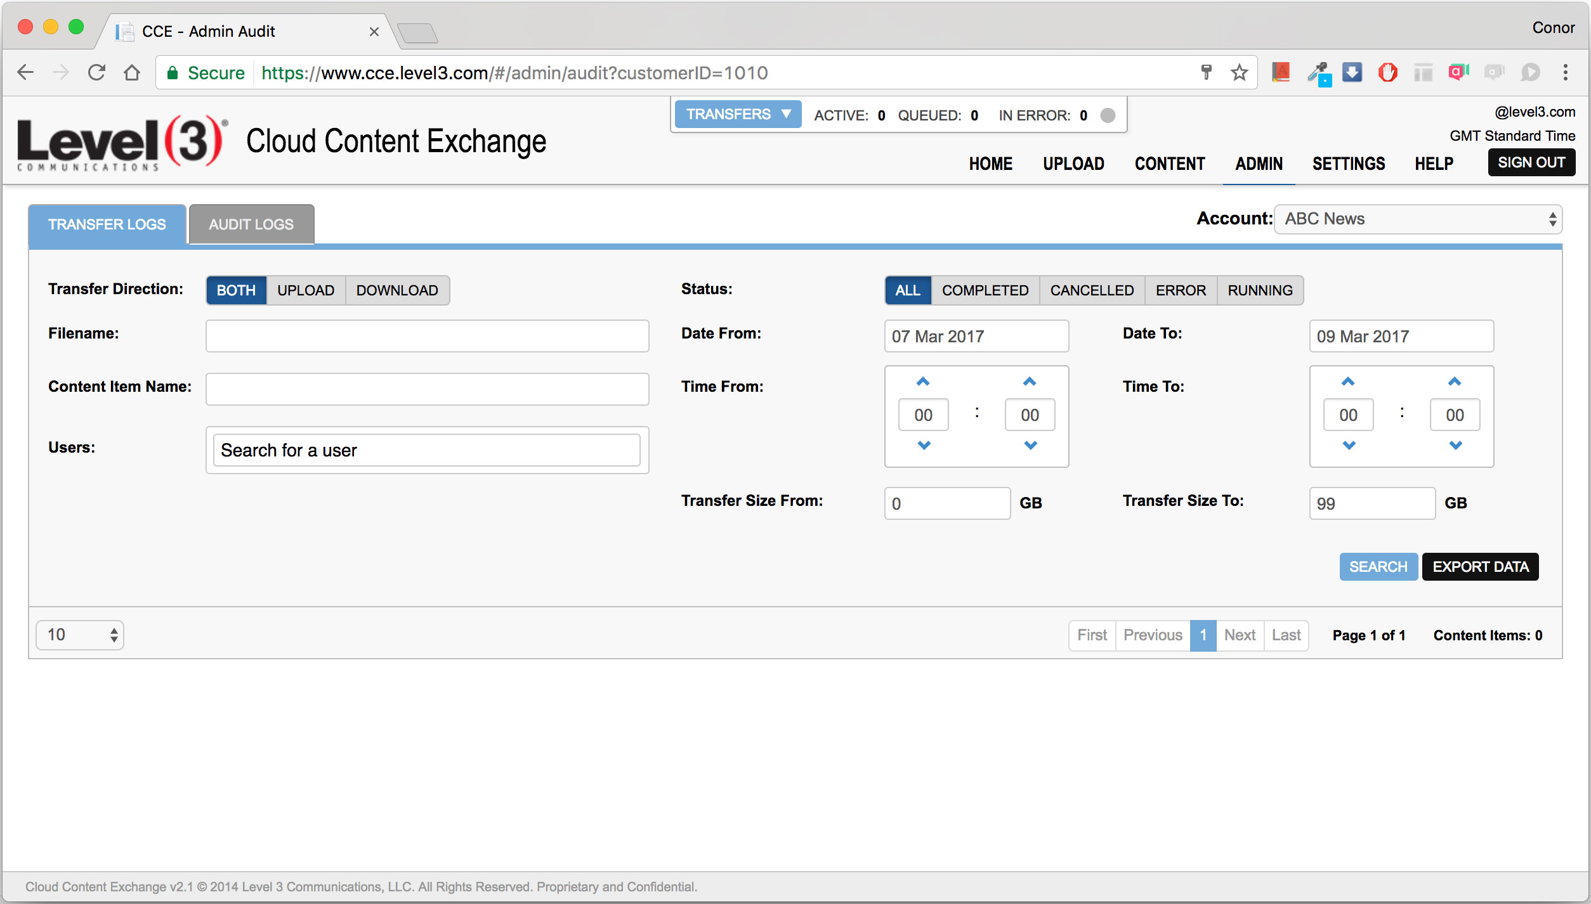Open the SETTINGS navigation item

(1349, 164)
